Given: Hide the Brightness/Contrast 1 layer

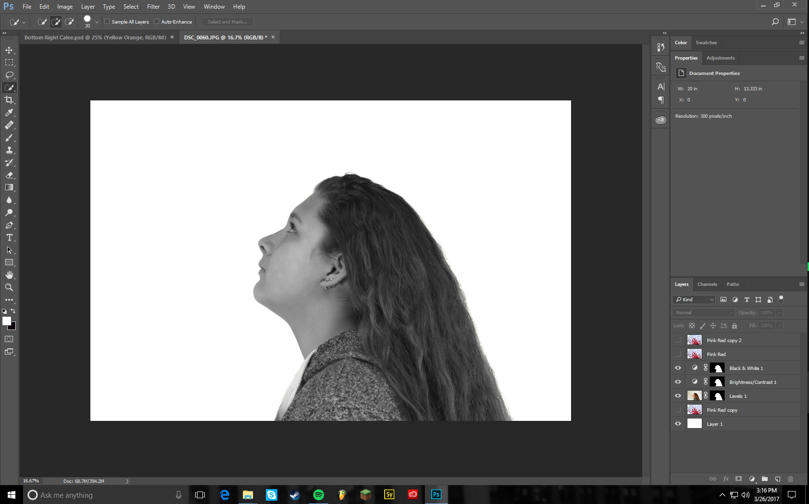Looking at the screenshot, I should tap(678, 382).
